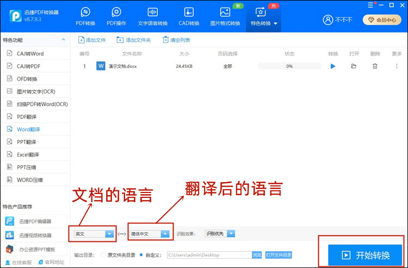Screen dimensions: 408x268
Task: Switch to 文字语音转换 tab
Action: pyautogui.click(x=152, y=16)
